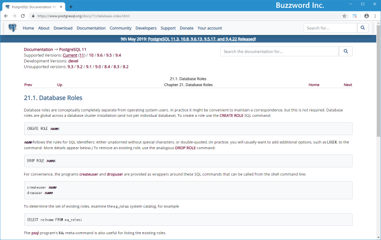
Task: Go to the Download page in navbar
Action: click(63, 28)
